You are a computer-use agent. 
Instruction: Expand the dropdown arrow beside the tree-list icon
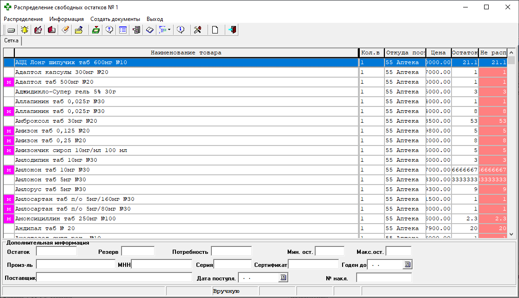169,30
